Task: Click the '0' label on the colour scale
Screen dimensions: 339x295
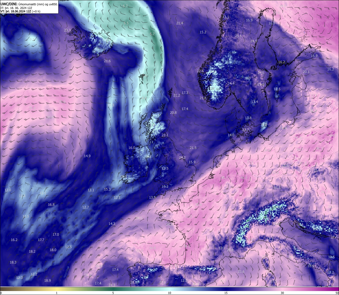Action: point(1,293)
